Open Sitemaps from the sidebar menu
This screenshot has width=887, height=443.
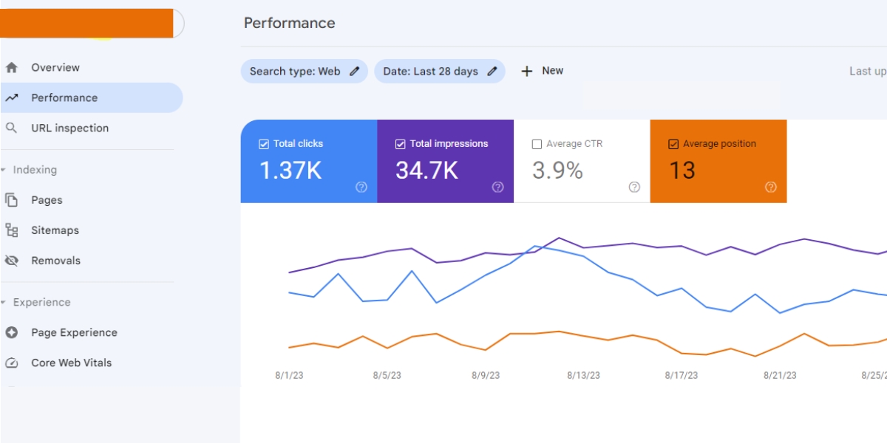55,230
